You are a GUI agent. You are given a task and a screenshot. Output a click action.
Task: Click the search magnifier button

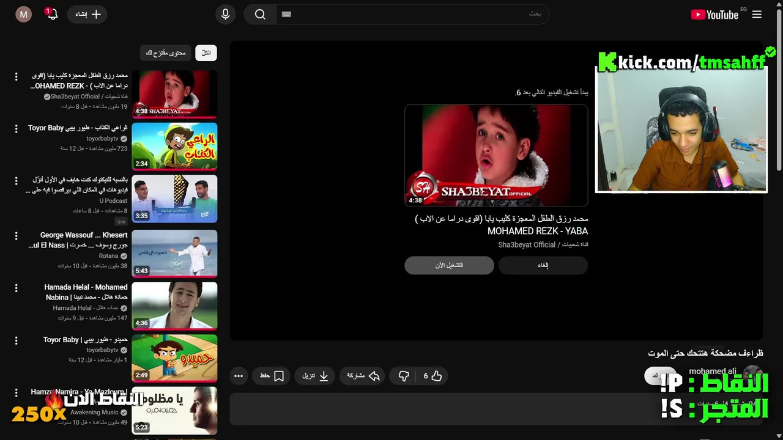(260, 14)
